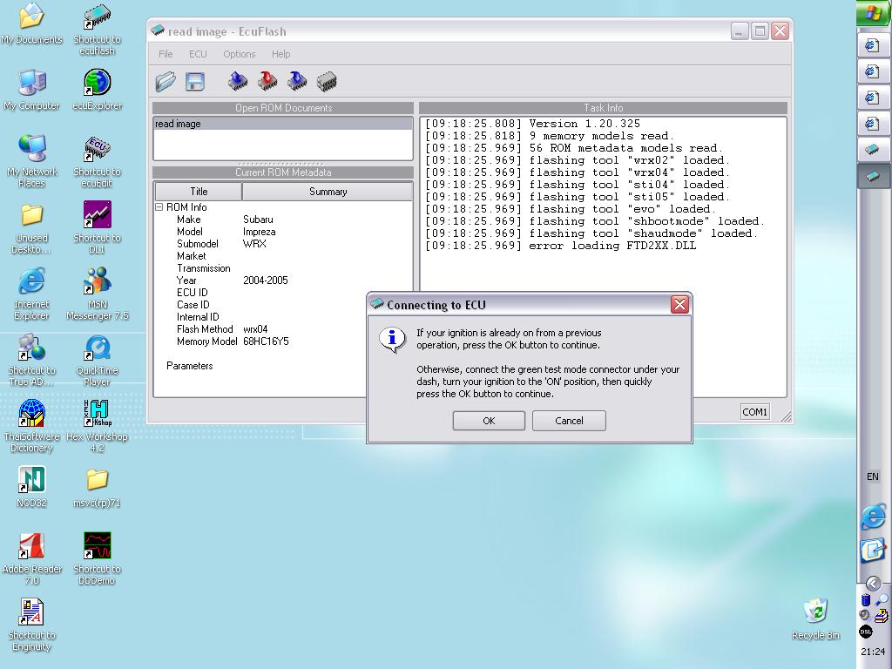The width and height of the screenshot is (892, 669).
Task: Open My Network Places desktop icon
Action: (32, 161)
